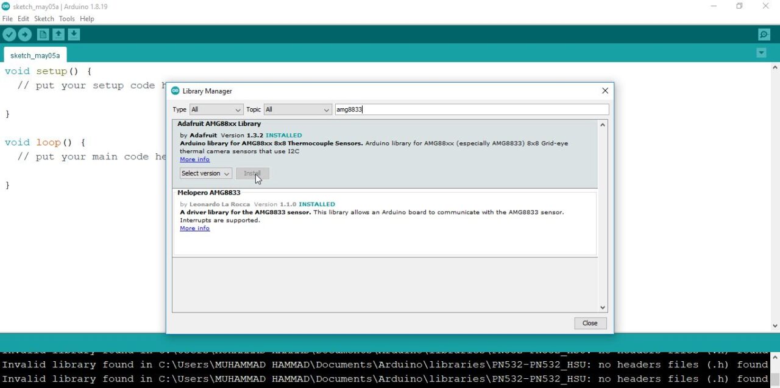Open the tab options dropdown arrow
780x388 pixels.
[x=761, y=53]
